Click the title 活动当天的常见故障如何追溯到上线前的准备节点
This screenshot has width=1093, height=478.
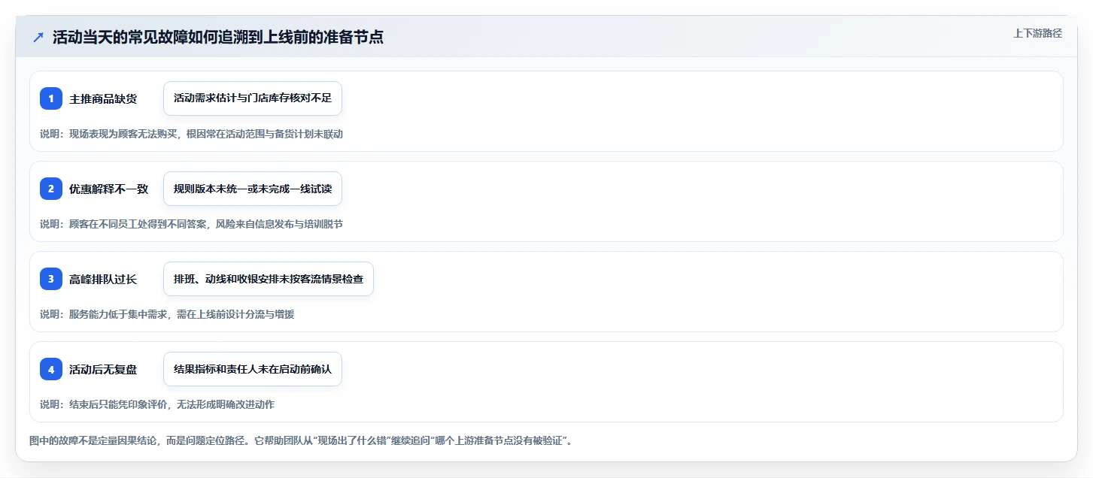click(x=218, y=38)
